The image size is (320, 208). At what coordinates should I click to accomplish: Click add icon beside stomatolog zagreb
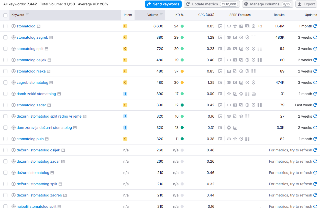(14, 37)
